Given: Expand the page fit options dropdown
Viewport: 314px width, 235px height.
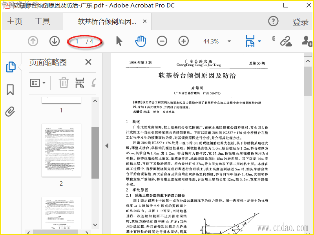Looking at the screenshot, I should [x=259, y=42].
